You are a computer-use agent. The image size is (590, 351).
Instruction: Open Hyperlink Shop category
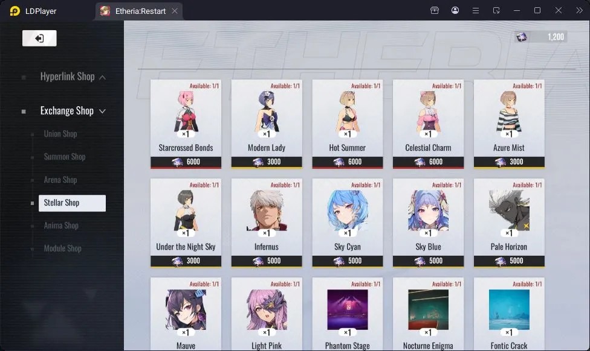[x=67, y=77]
